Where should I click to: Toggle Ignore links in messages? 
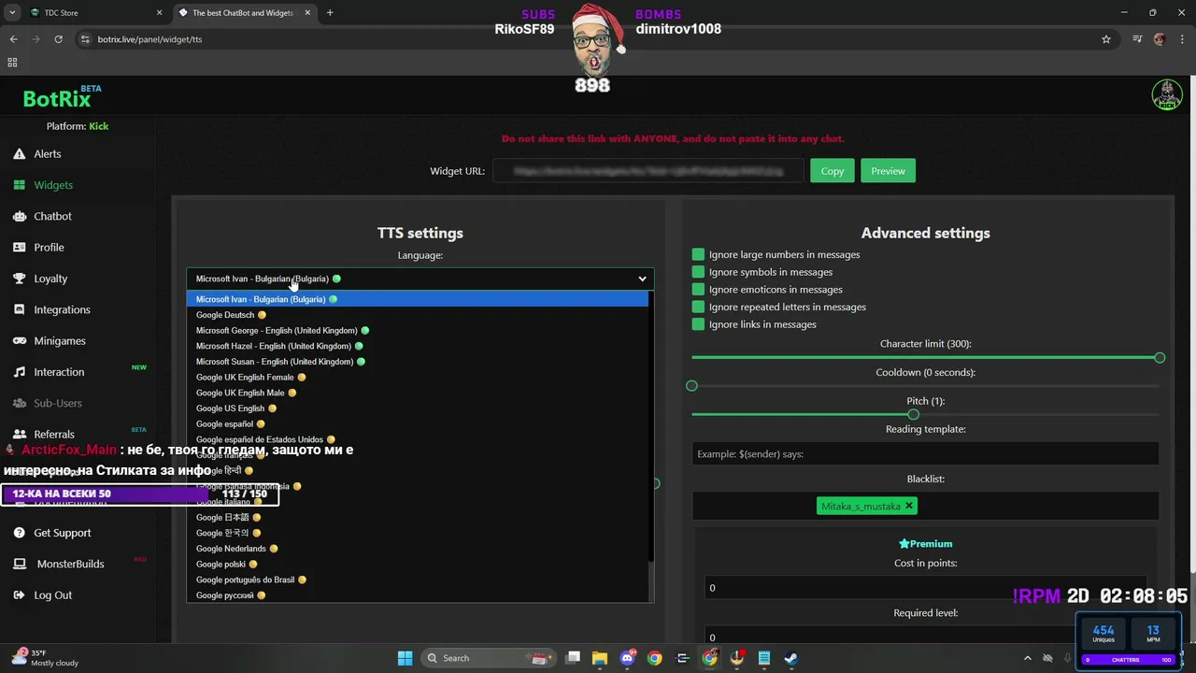(x=698, y=324)
